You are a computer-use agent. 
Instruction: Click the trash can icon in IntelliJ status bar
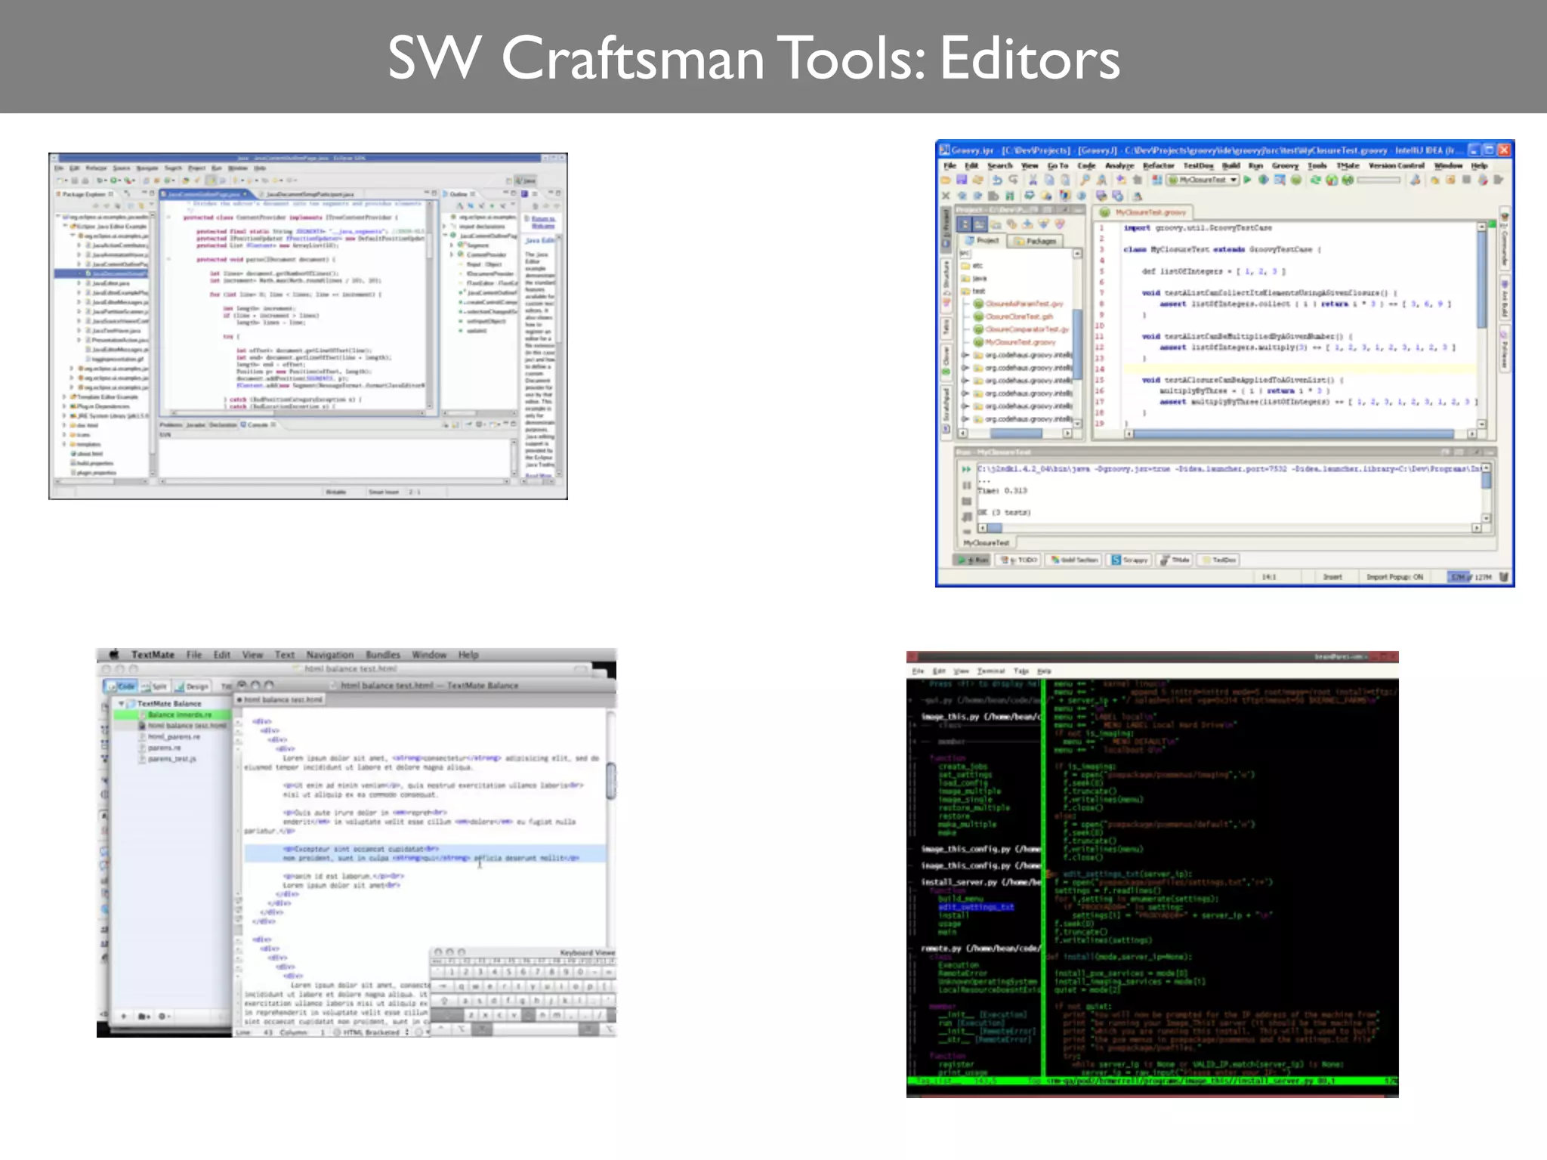(x=1504, y=577)
